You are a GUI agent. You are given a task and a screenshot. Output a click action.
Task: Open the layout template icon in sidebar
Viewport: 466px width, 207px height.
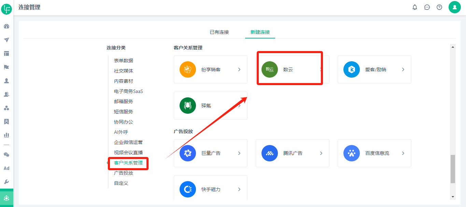point(6,53)
